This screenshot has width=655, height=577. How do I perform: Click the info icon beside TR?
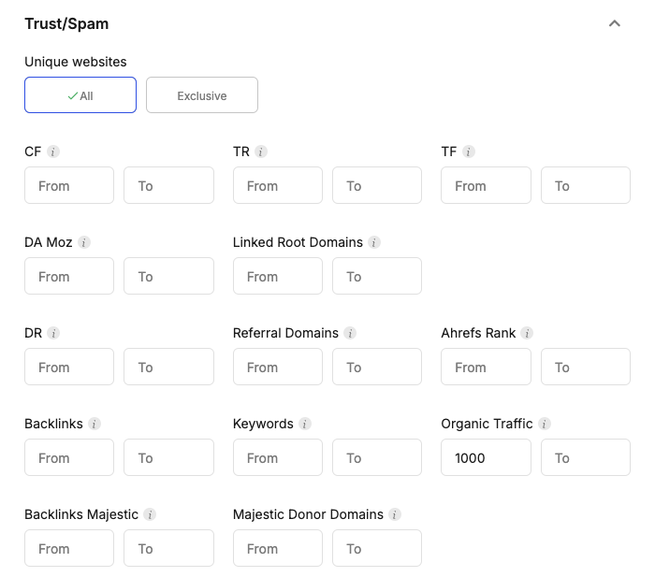point(261,151)
